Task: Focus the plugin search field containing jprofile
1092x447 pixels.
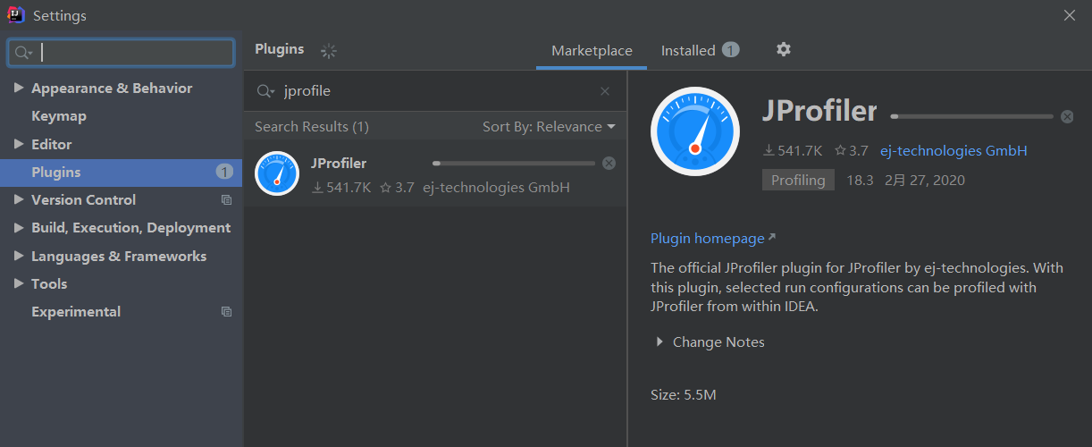Action: tap(435, 91)
